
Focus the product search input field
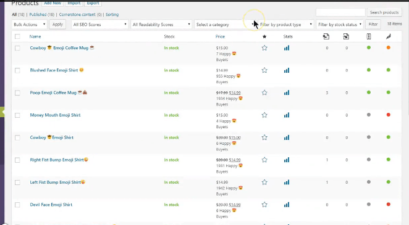tap(340, 12)
